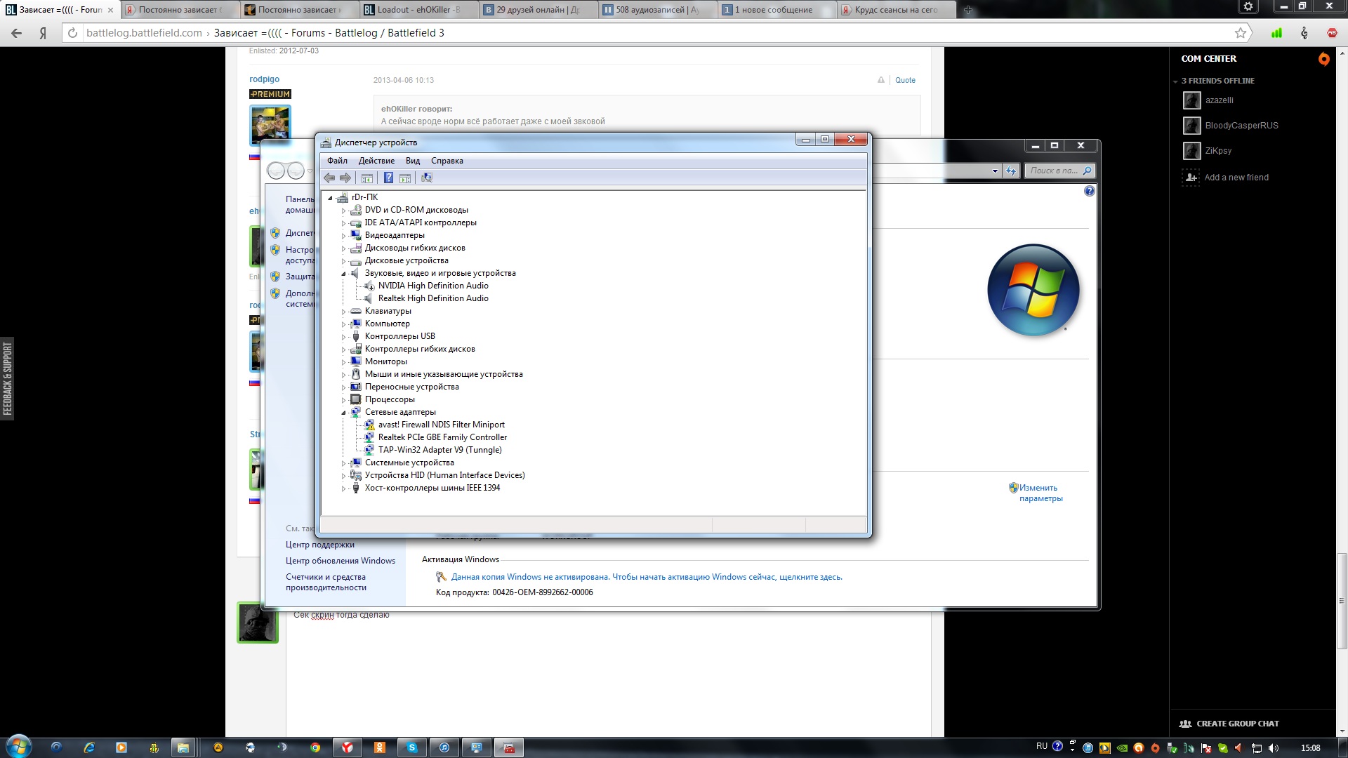Click the browser settings gear icon
This screenshot has width=1348, height=758.
click(1248, 6)
